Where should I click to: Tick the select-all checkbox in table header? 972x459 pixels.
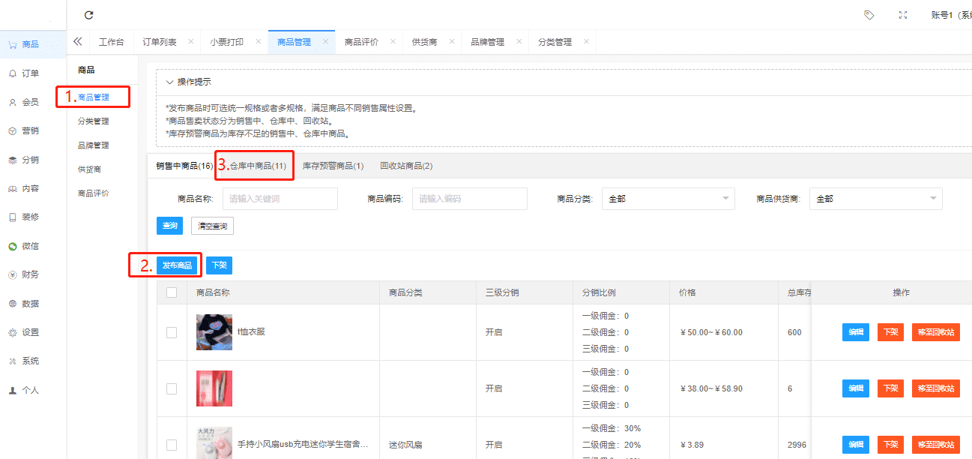[172, 292]
